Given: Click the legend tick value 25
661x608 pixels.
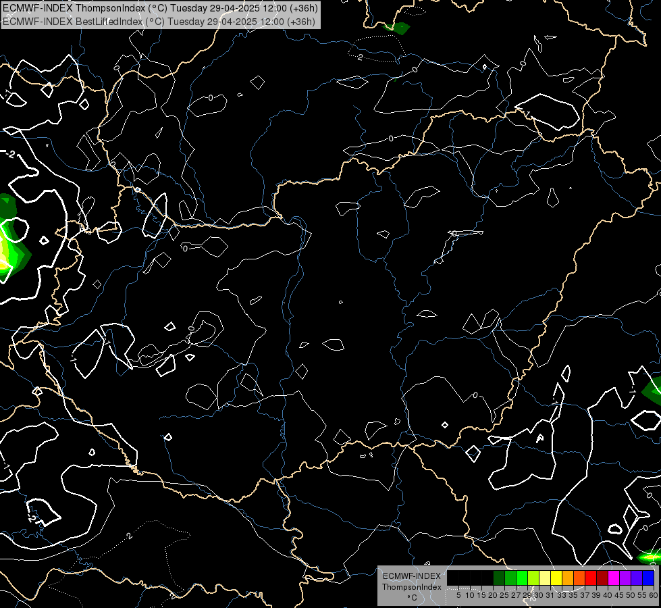Looking at the screenshot, I should click(x=504, y=595).
